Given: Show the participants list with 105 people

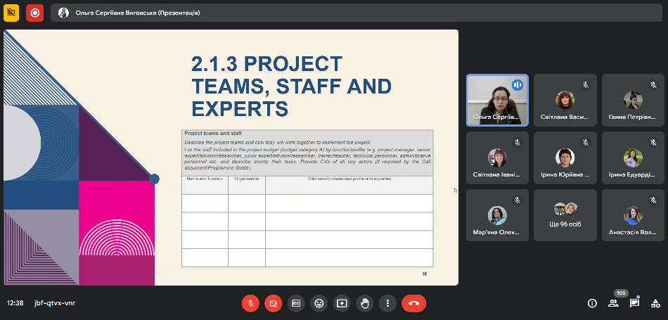Looking at the screenshot, I should 613,303.
